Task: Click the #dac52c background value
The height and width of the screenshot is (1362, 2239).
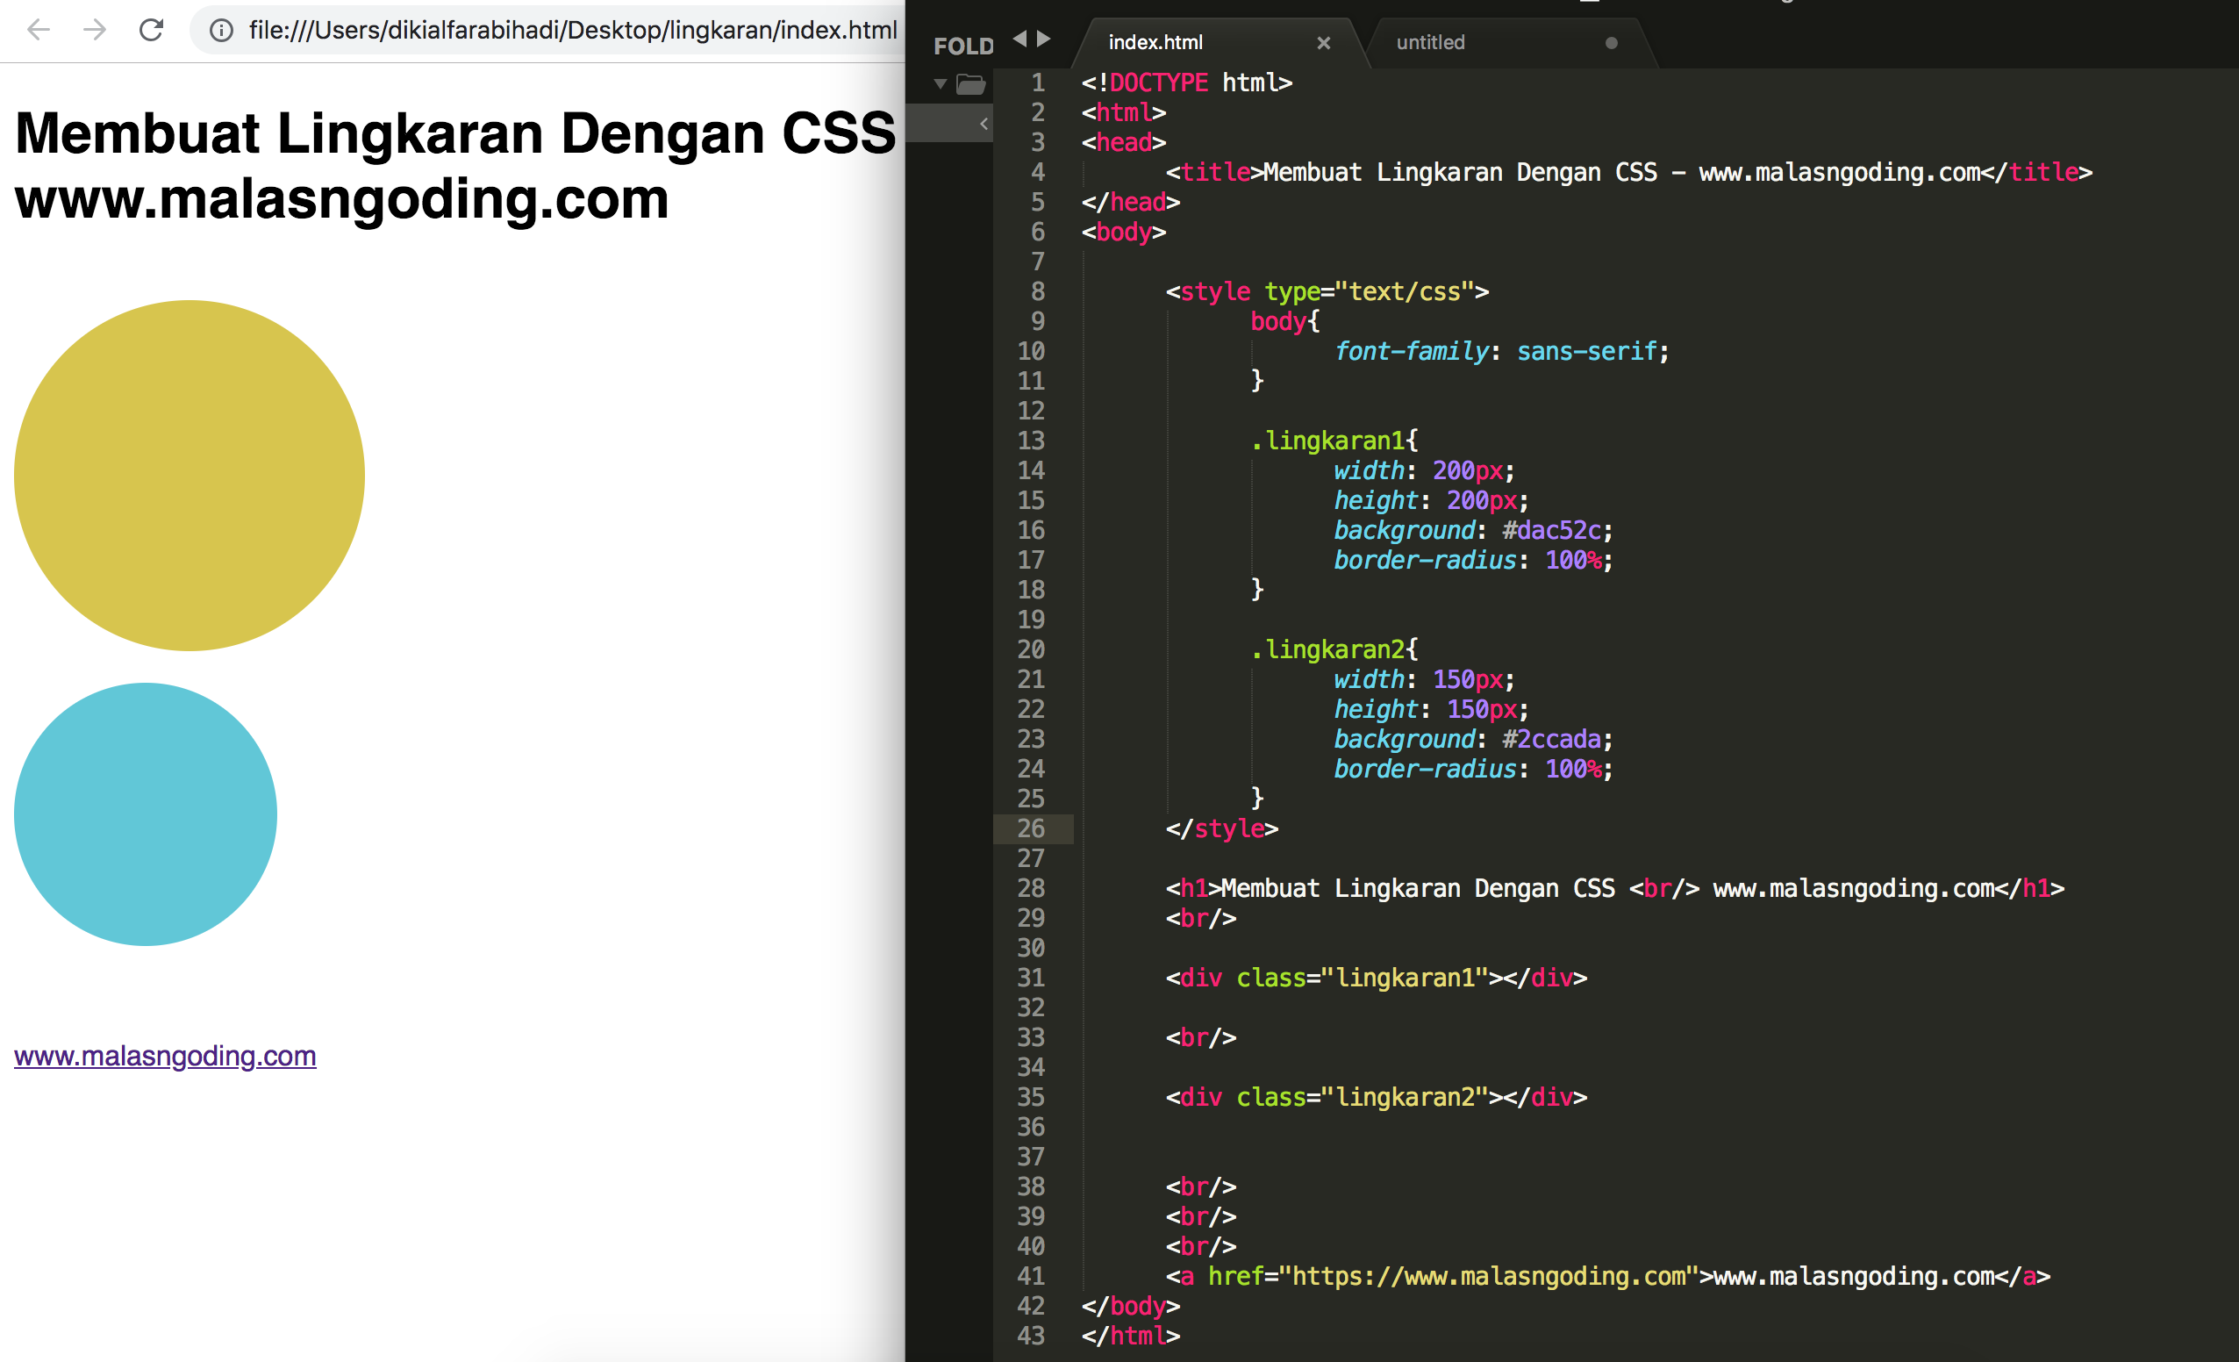Action: click(1552, 530)
